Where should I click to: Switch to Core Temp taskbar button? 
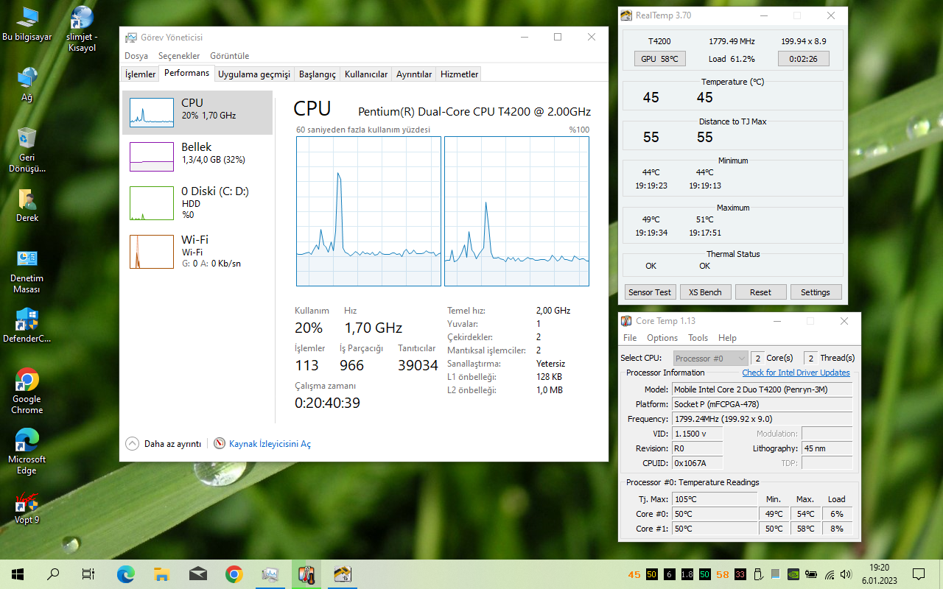pos(306,574)
